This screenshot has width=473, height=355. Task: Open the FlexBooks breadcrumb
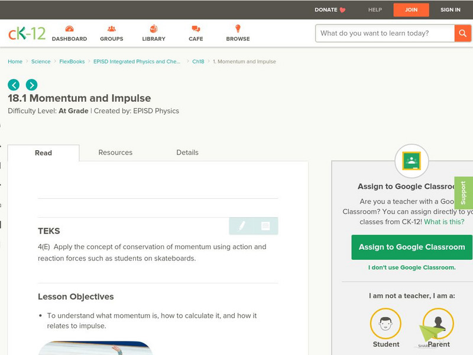[72, 62]
